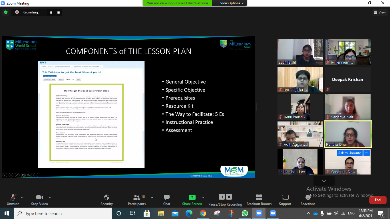390x219 pixels.
Task: Click the slideshow zoom magnifier icon
Action: 29,175
